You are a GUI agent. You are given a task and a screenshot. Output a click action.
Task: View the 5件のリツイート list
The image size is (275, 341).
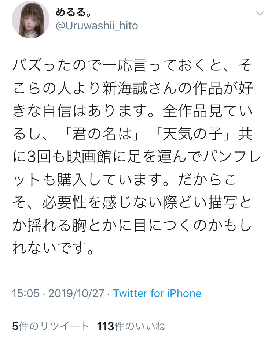tap(51, 326)
